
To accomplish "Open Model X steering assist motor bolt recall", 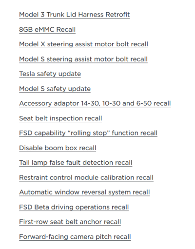I will [x=83, y=44].
